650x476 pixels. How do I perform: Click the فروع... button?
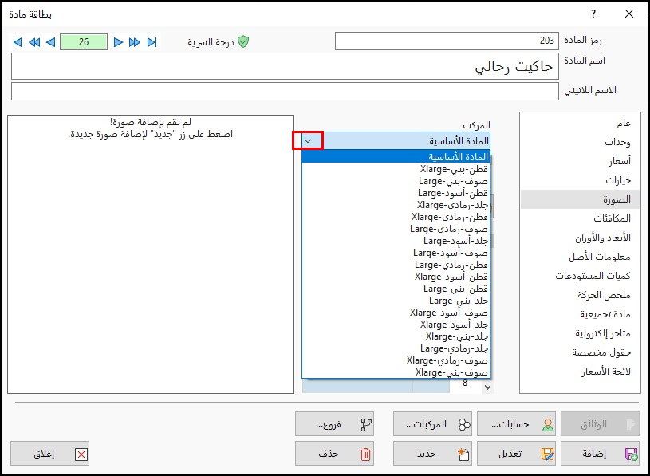[x=334, y=424]
